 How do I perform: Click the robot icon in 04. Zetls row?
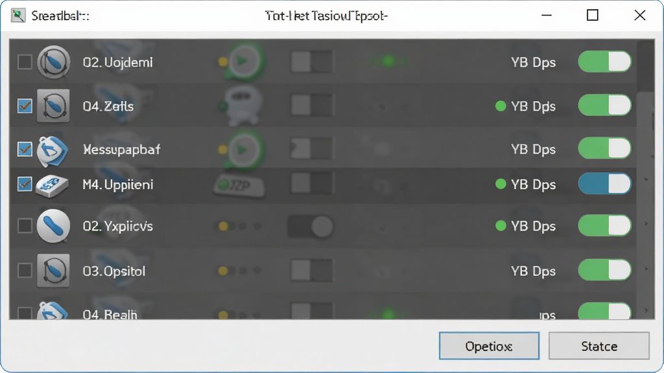(243, 104)
